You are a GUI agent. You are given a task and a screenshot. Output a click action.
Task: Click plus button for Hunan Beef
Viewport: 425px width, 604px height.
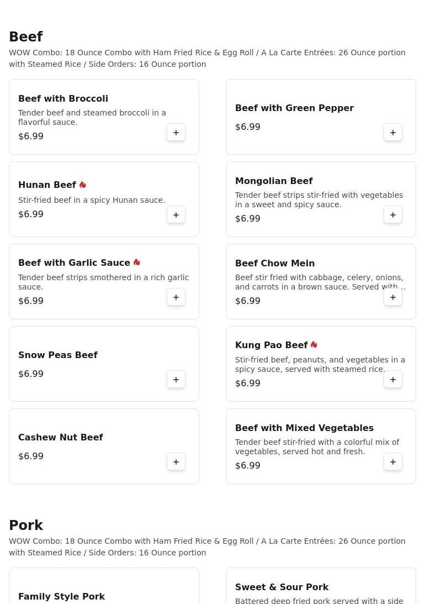tap(176, 215)
